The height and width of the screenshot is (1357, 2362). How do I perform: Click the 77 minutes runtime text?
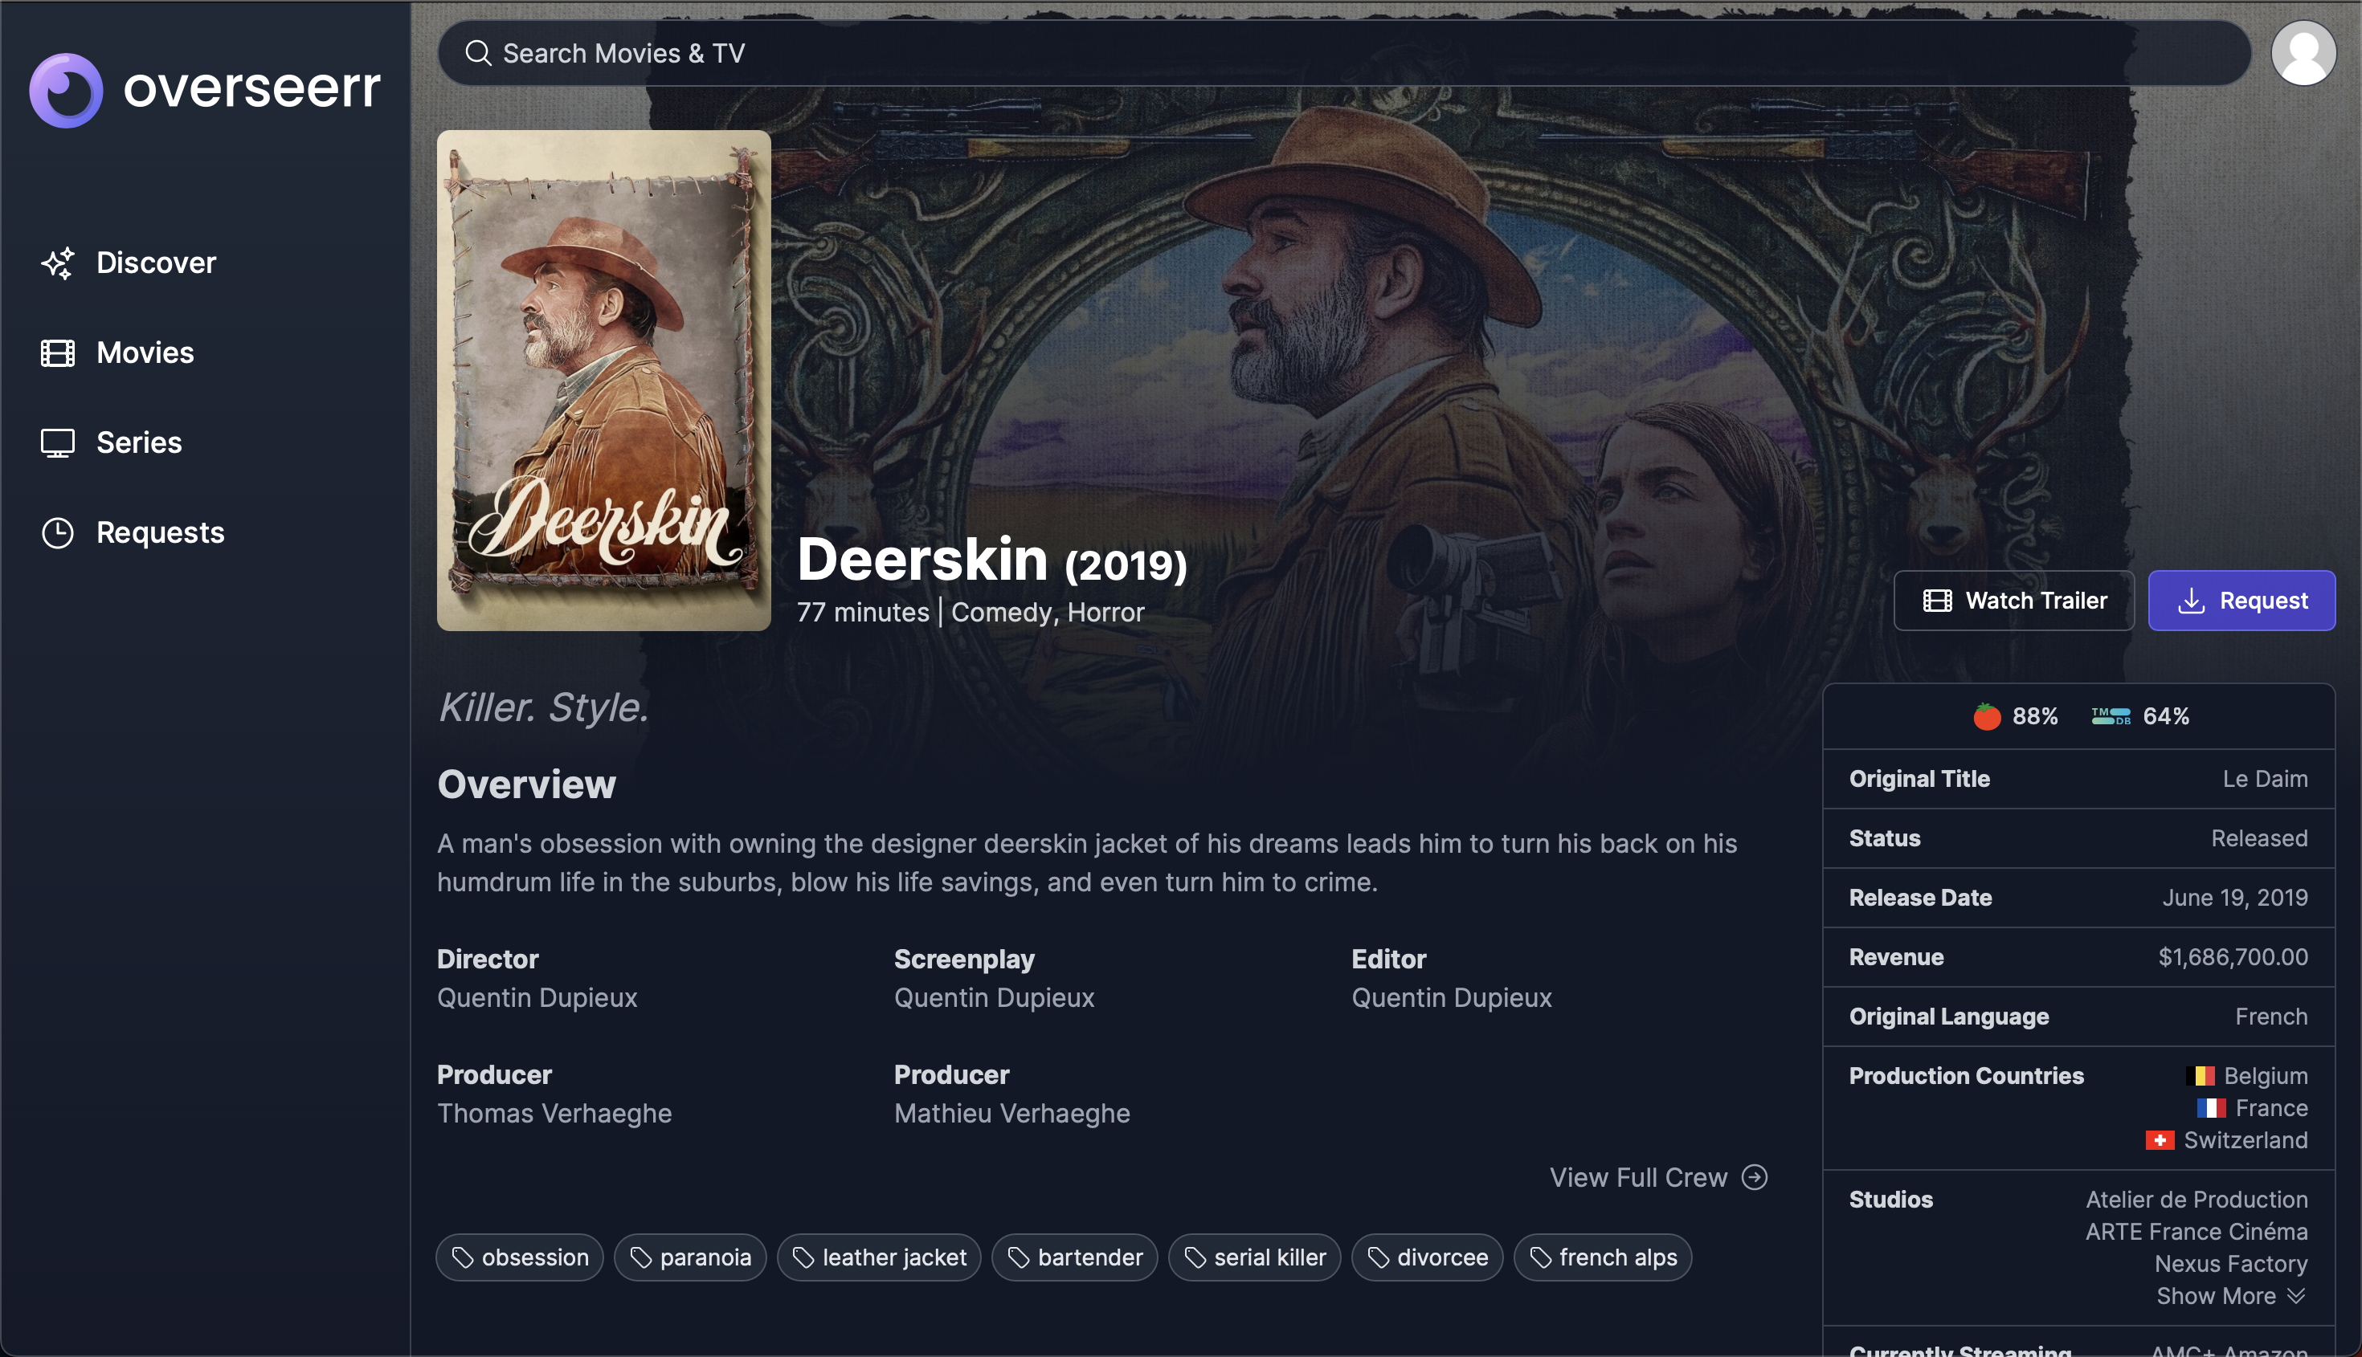(864, 613)
